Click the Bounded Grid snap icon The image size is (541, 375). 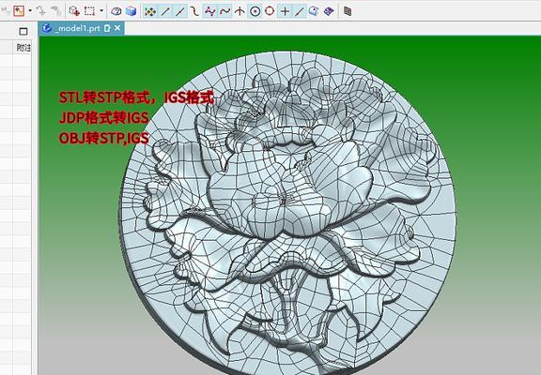coord(329,11)
